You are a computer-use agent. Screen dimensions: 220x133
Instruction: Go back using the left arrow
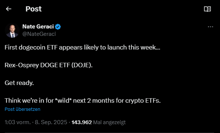coord(9,9)
